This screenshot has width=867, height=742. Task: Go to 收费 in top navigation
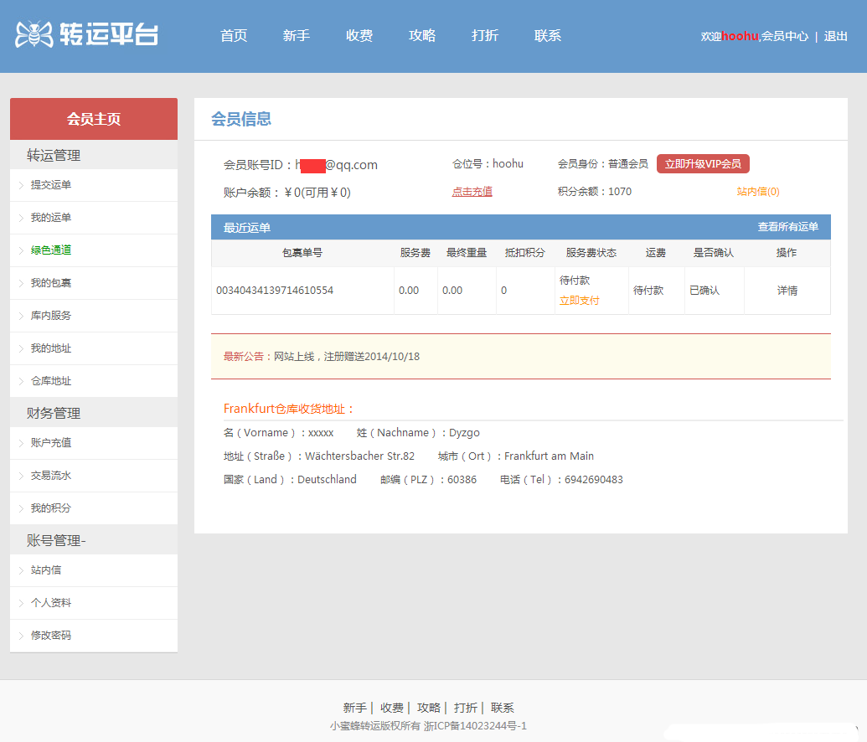[359, 36]
